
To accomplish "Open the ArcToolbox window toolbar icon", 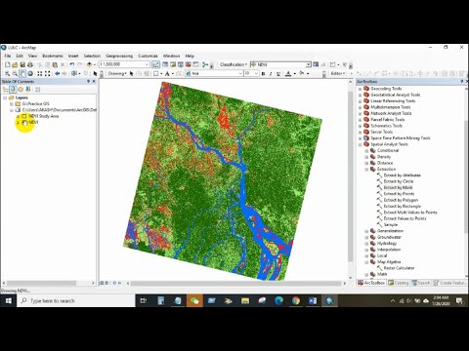I will [x=188, y=64].
